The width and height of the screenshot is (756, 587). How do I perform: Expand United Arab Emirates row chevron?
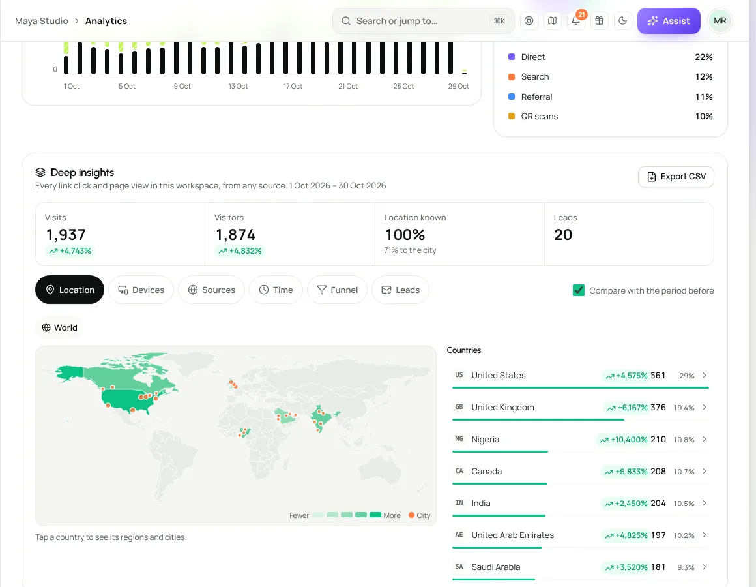705,535
